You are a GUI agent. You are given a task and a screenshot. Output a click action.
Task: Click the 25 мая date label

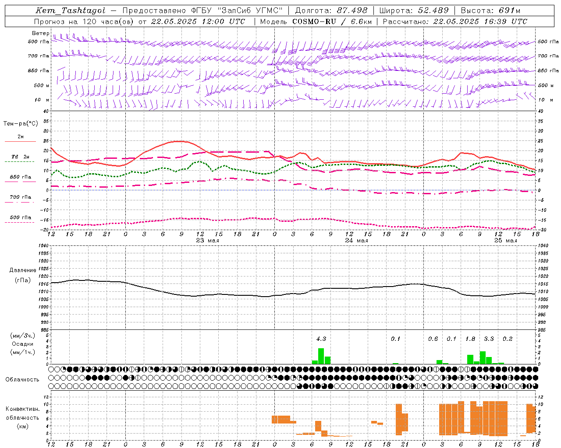click(505, 241)
